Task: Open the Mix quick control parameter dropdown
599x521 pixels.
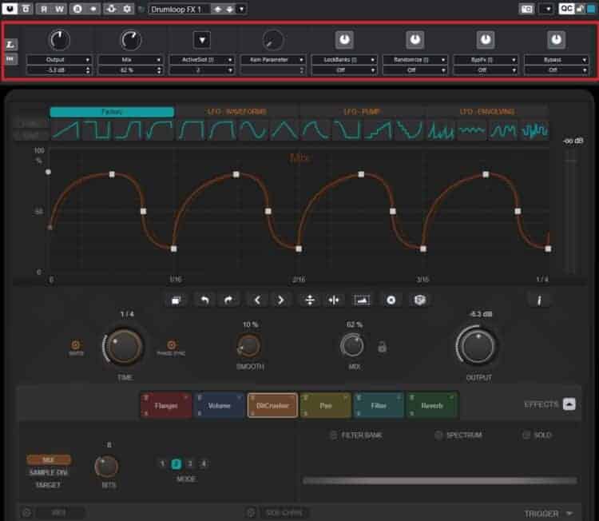Action: 130,60
